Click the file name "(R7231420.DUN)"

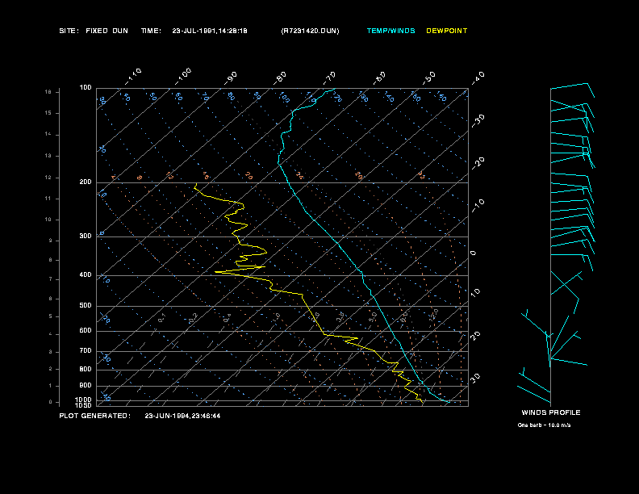click(310, 31)
